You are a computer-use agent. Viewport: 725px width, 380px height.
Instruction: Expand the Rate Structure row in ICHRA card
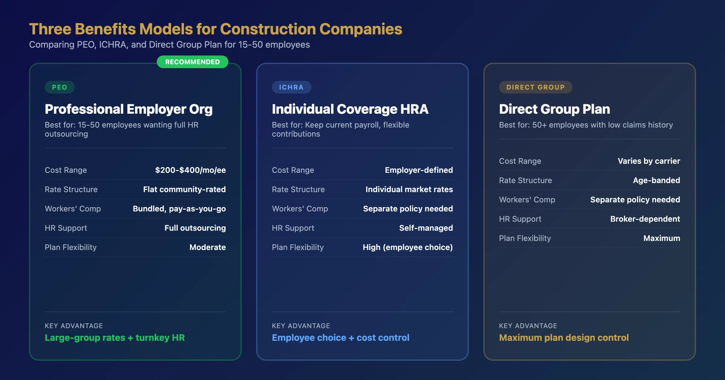pyautogui.click(x=362, y=189)
